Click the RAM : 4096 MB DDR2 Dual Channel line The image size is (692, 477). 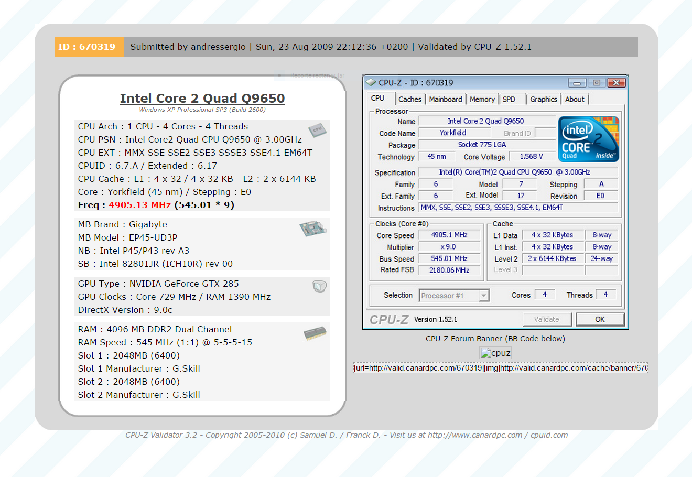pos(155,329)
